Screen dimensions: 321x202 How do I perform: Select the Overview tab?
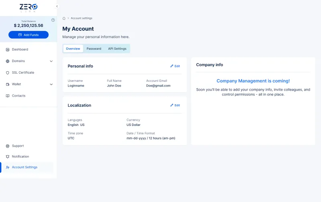coord(73,49)
